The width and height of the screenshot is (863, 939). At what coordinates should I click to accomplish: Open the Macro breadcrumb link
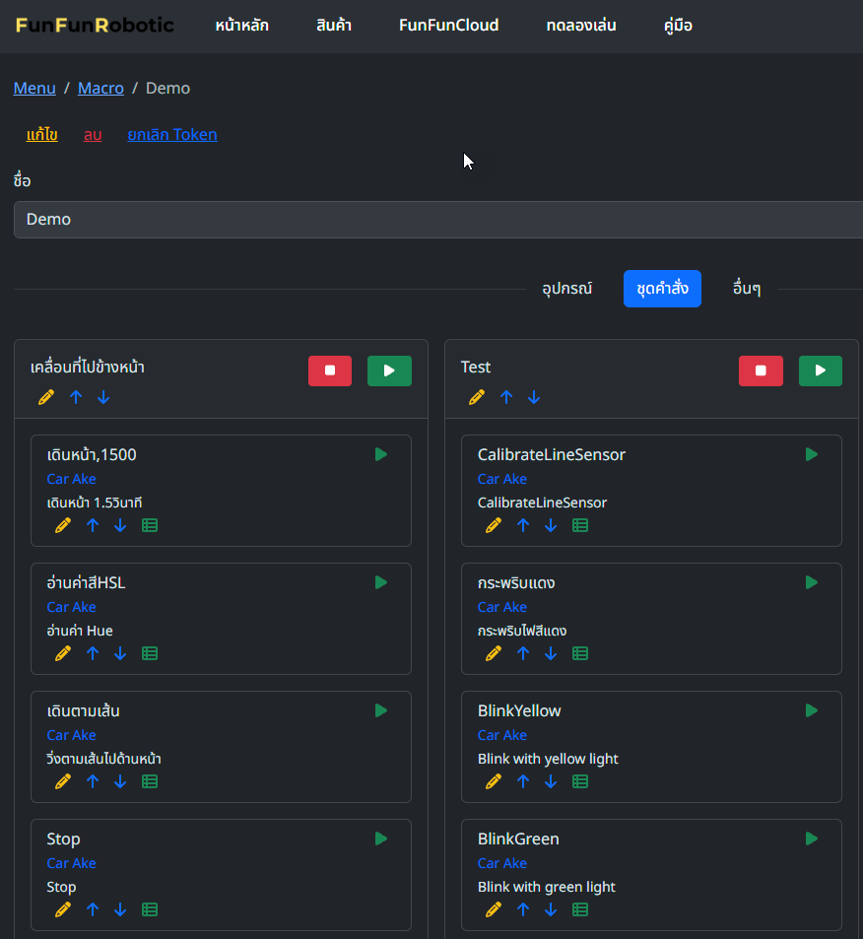(100, 88)
